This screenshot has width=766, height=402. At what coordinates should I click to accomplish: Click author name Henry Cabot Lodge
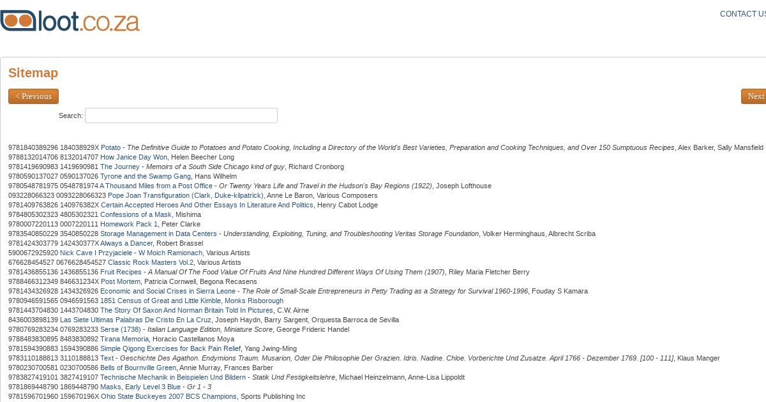pyautogui.click(x=347, y=205)
